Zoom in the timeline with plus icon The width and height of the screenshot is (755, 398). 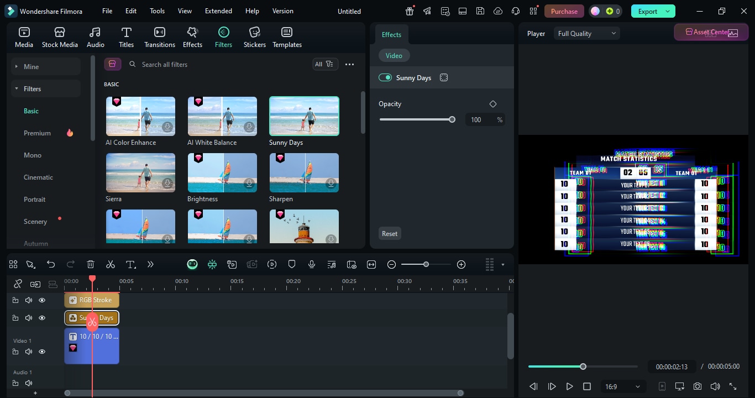pyautogui.click(x=462, y=264)
